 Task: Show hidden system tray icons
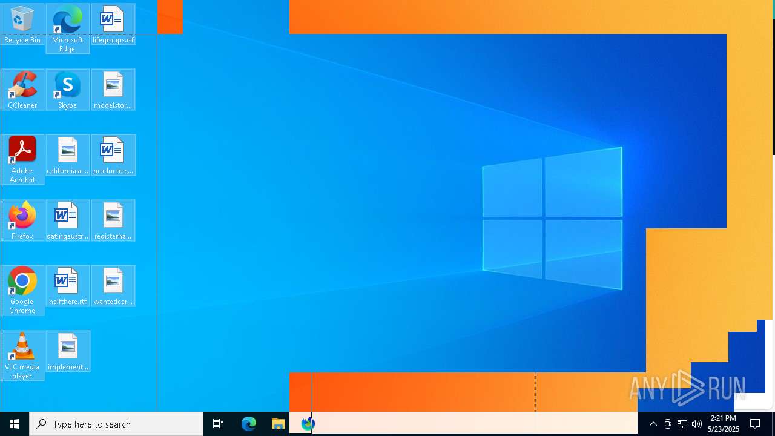[x=653, y=424]
